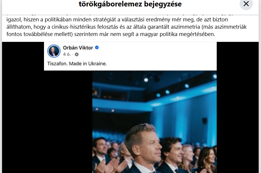Open the Orbán Viktor profile name
Image resolution: width=261 pixels, height=173 pixels.
point(78,48)
